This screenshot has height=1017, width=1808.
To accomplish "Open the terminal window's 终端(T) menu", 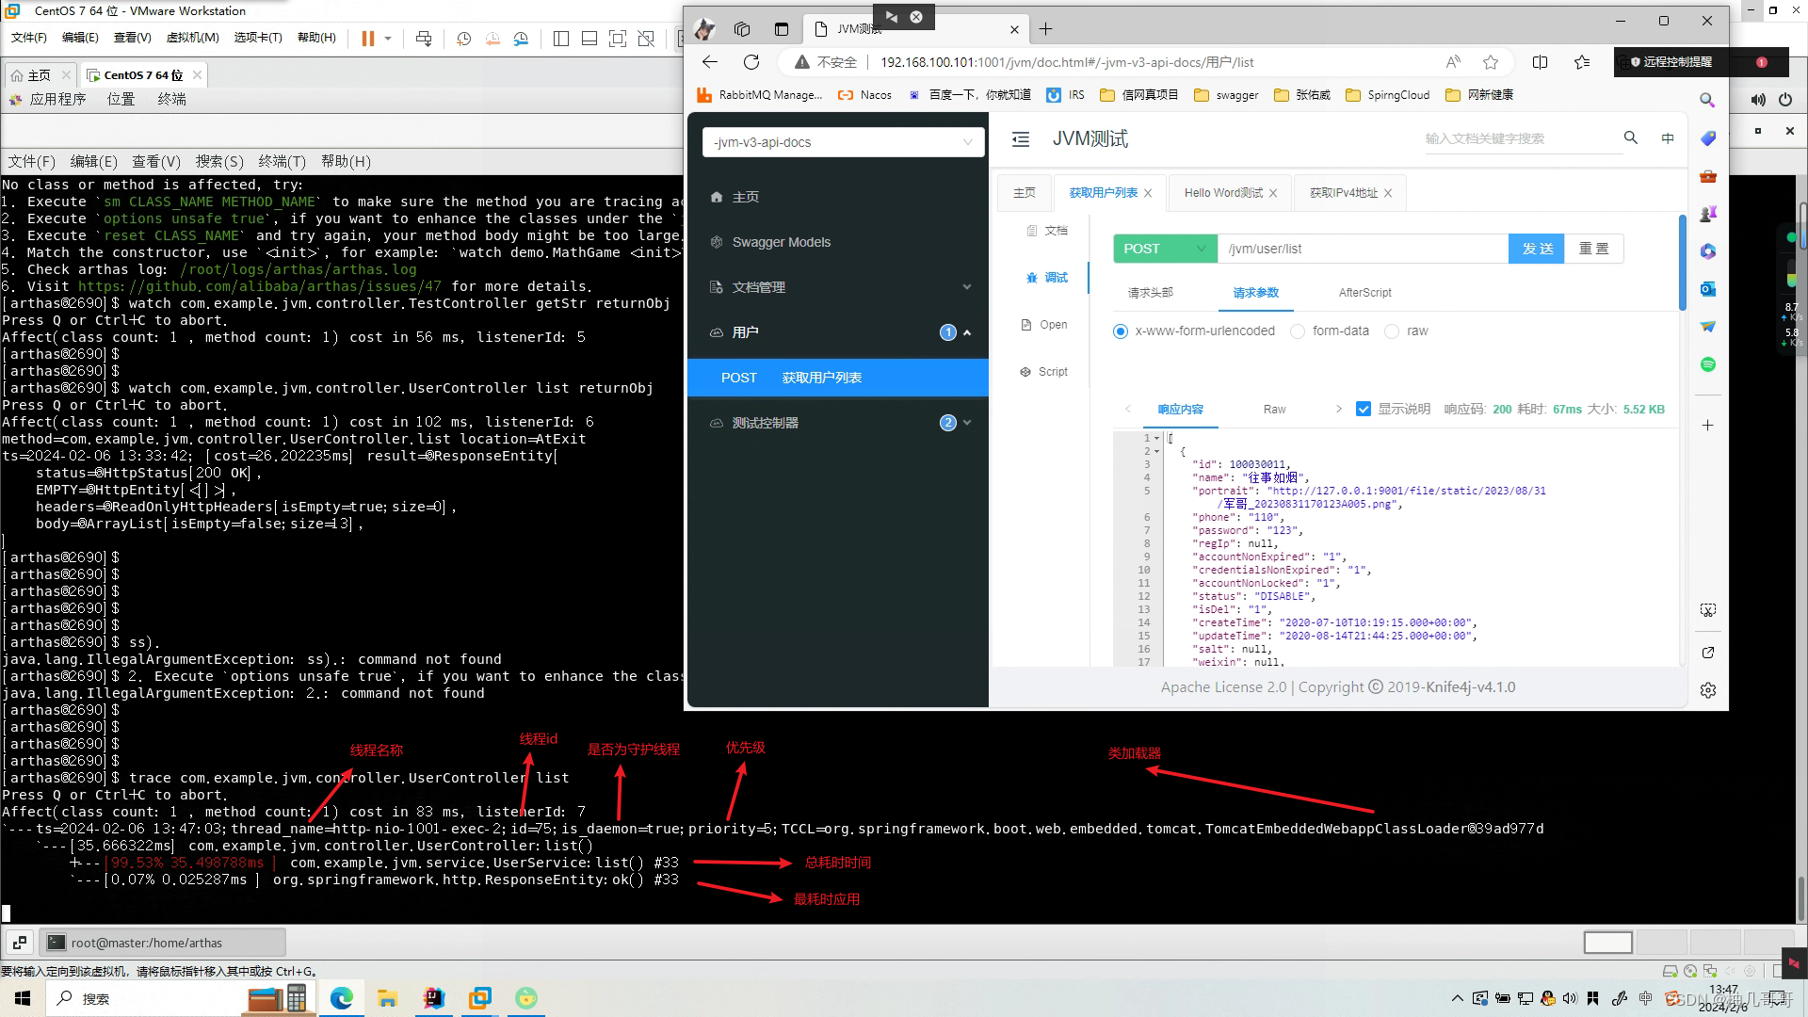I will [x=282, y=162].
